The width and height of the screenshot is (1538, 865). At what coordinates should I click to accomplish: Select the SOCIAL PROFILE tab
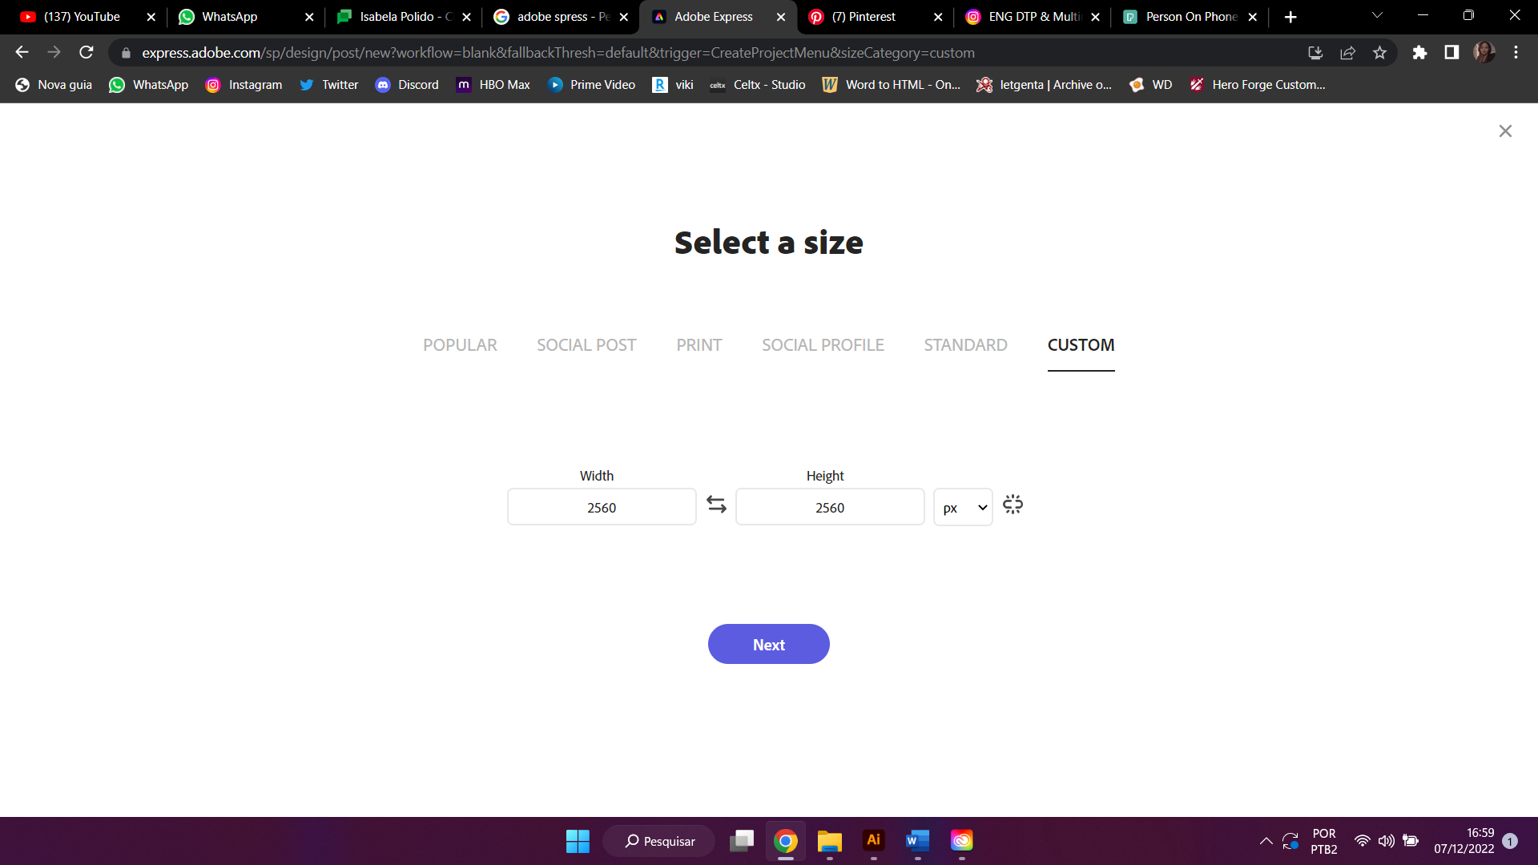point(824,344)
